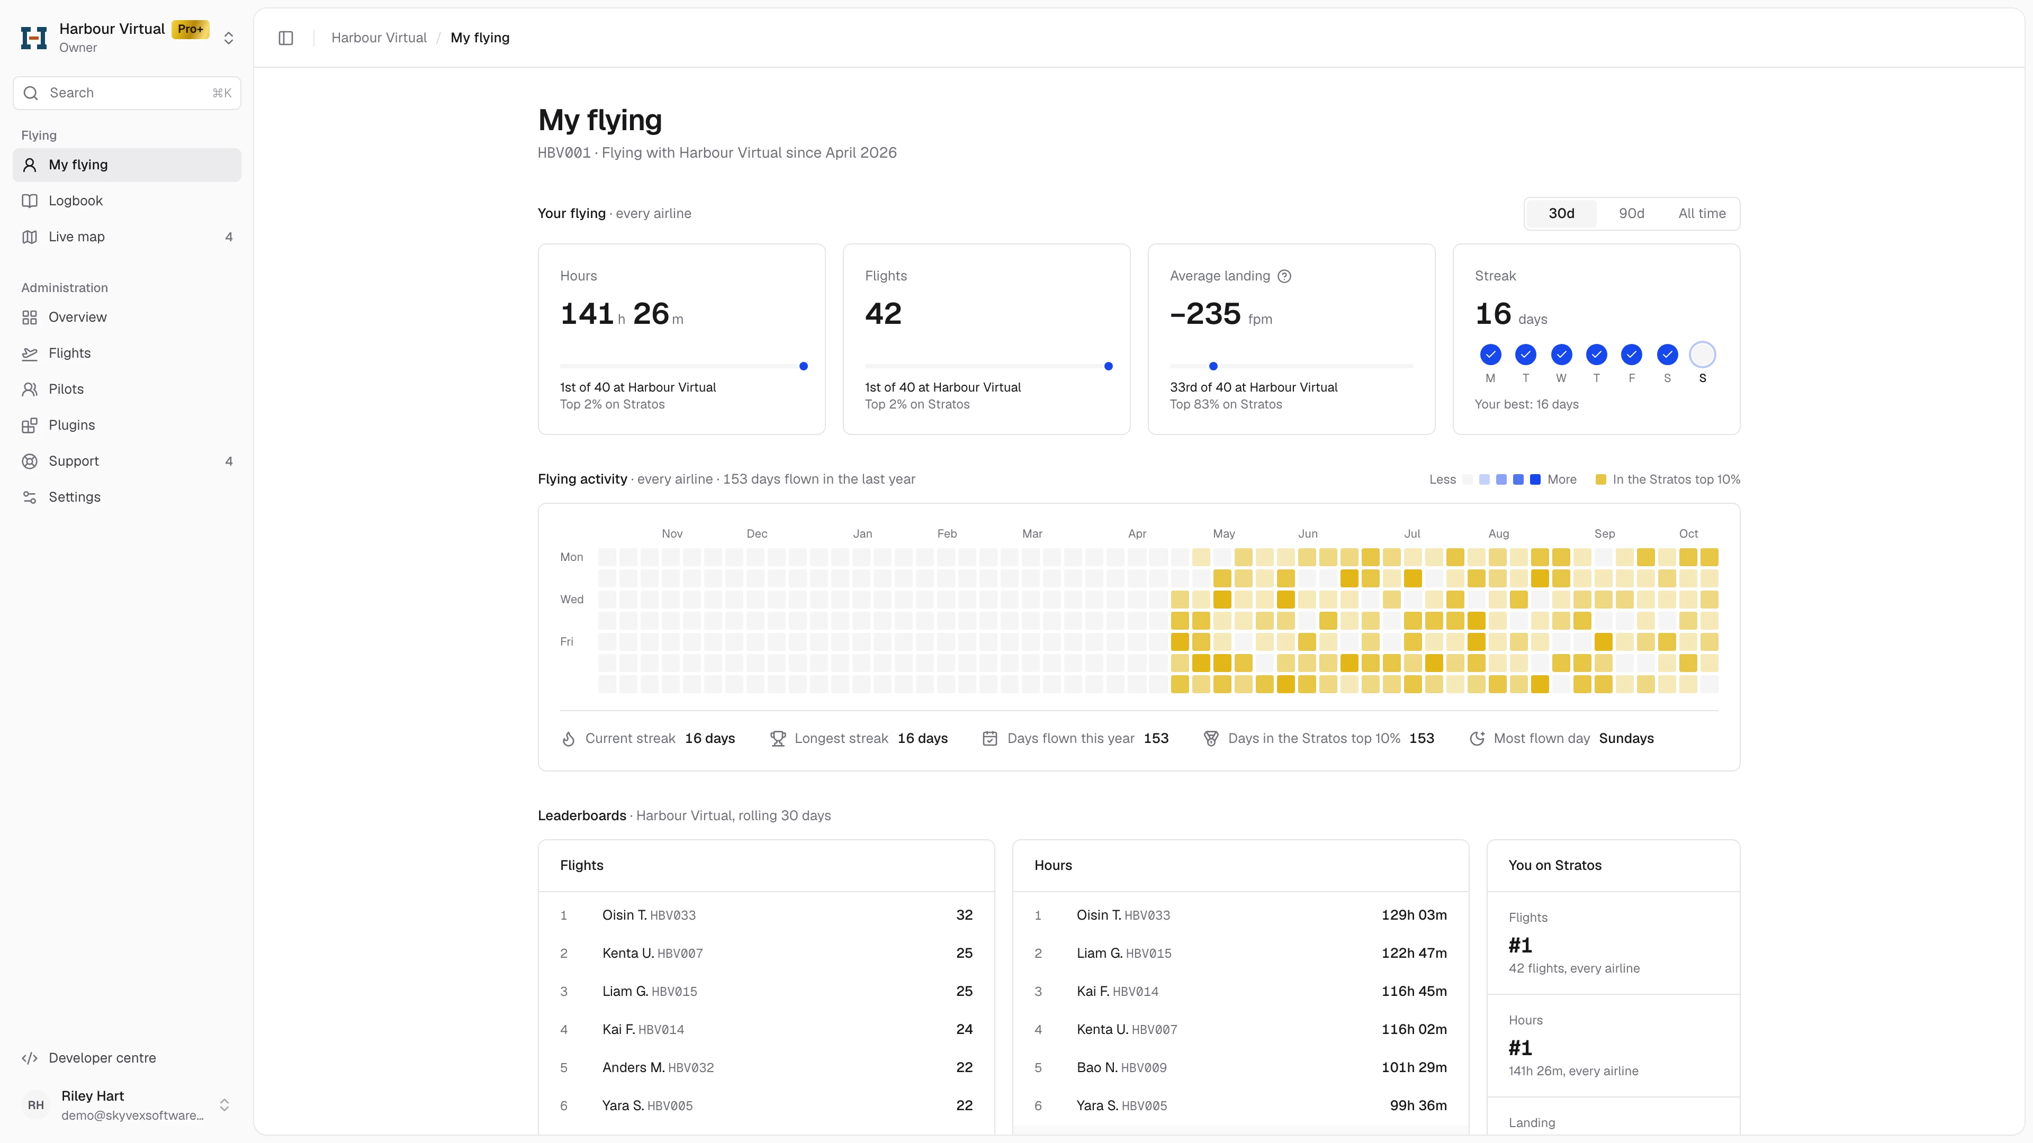Open the Flights plane icon in sidebar

[30, 353]
